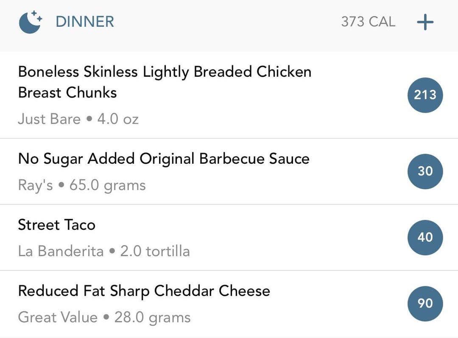The height and width of the screenshot is (338, 458).
Task: Open the Street Taco food entry
Action: [229, 237]
